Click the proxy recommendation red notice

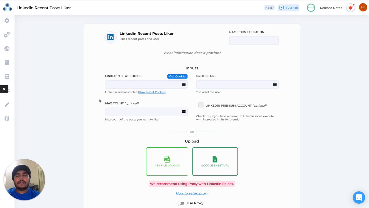192,184
